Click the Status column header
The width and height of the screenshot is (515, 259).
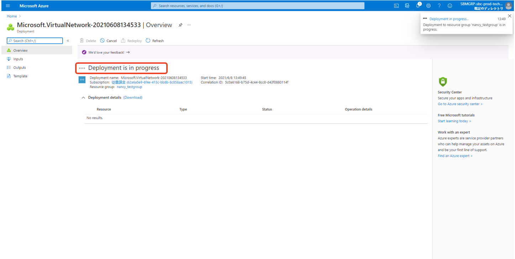tap(267, 109)
